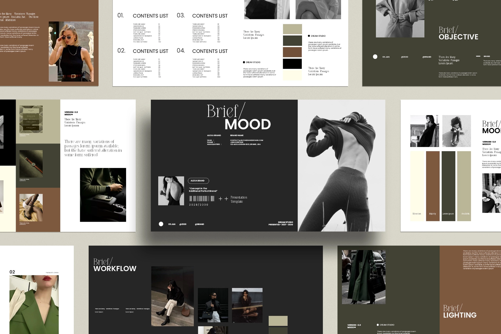Expand the 01 CONTENTS LIST section
The height and width of the screenshot is (334, 501).
coord(151,16)
